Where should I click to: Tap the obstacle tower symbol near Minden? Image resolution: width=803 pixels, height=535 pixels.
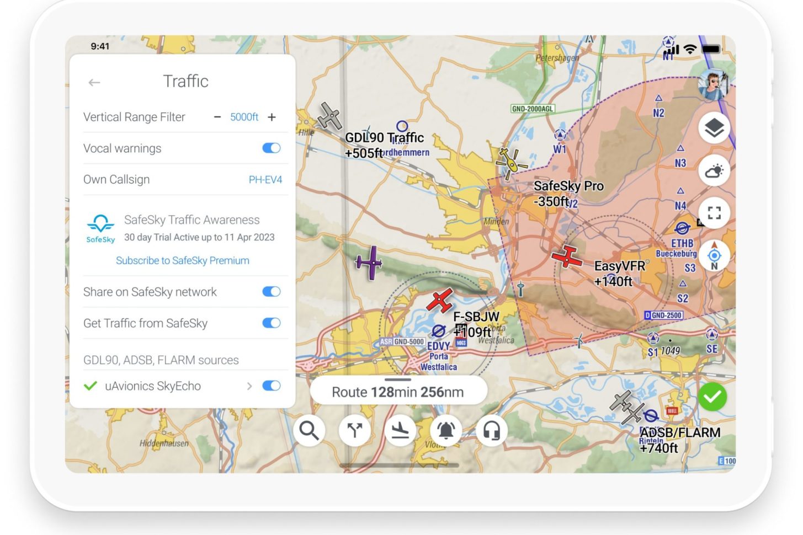pyautogui.click(x=520, y=288)
